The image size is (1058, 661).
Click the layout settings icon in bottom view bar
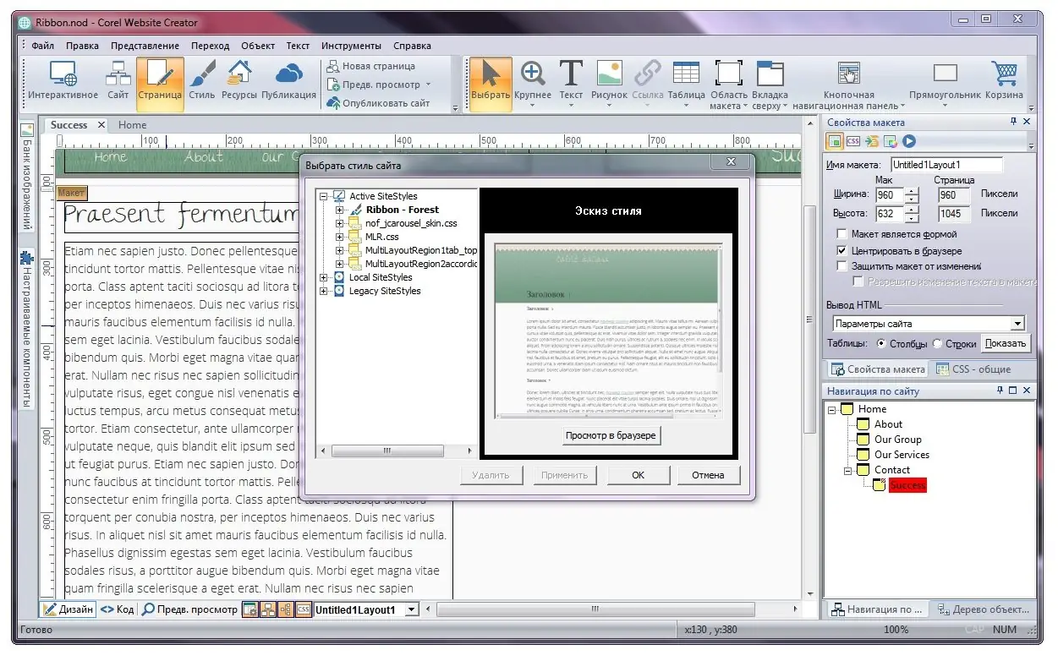coord(249,609)
